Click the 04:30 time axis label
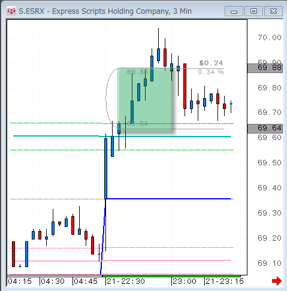287x291 pixels. click(53, 281)
